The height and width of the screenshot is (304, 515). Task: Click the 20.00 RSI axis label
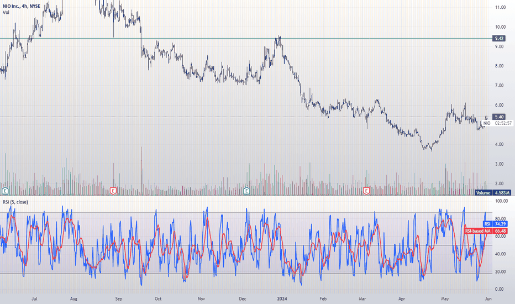click(500, 272)
